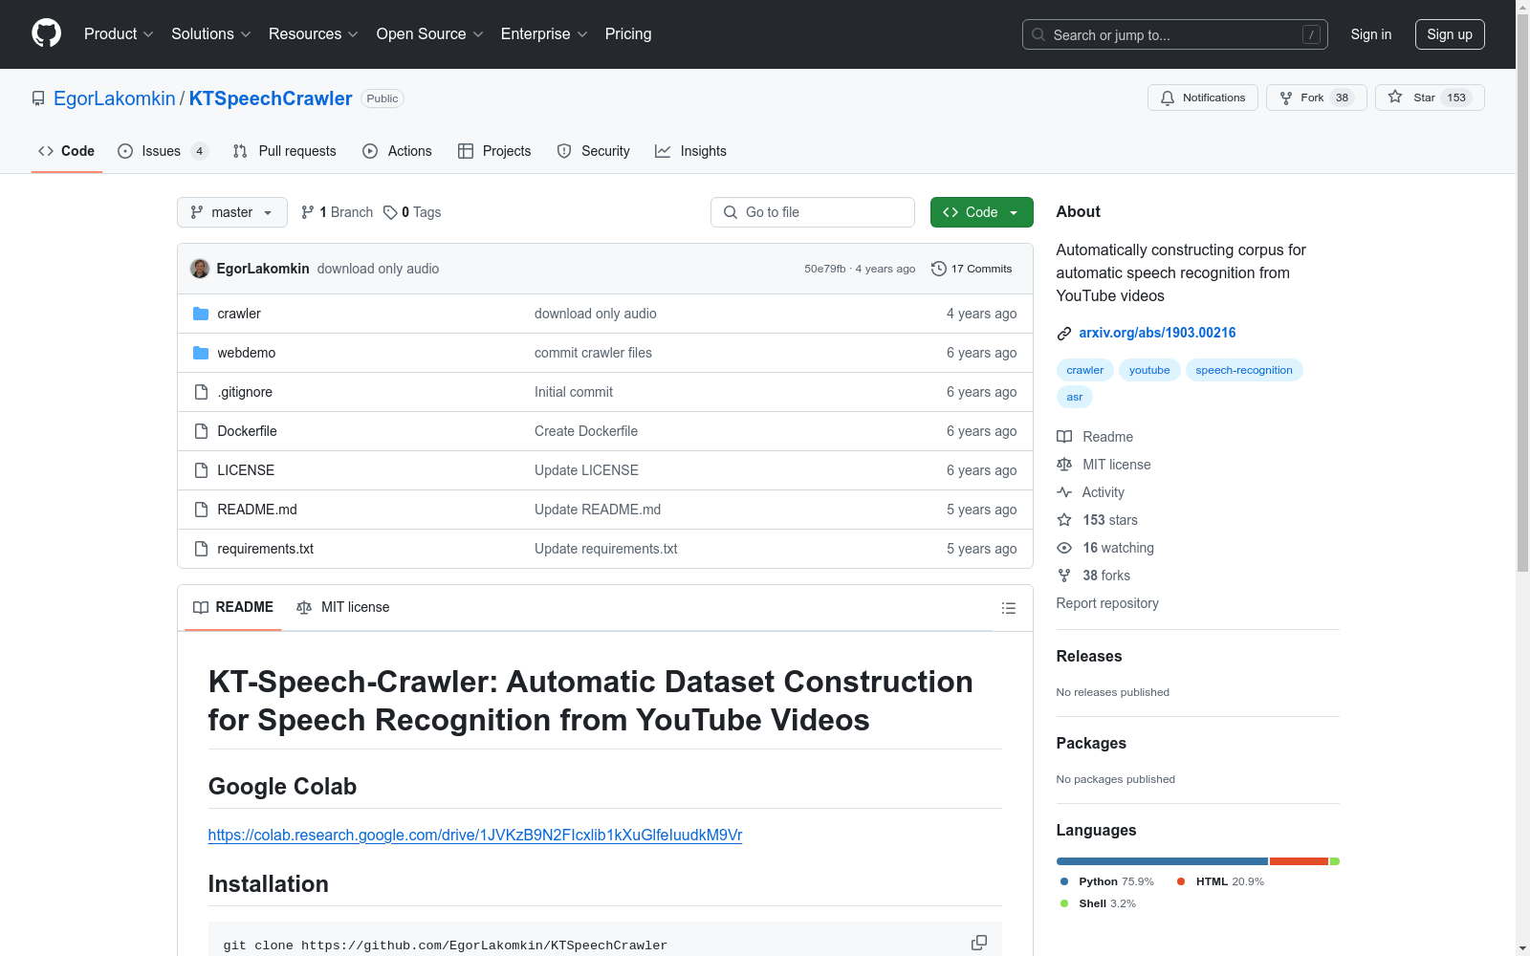Image resolution: width=1530 pixels, height=956 pixels.
Task: Click the LICENSE file icon
Action: coord(201,470)
